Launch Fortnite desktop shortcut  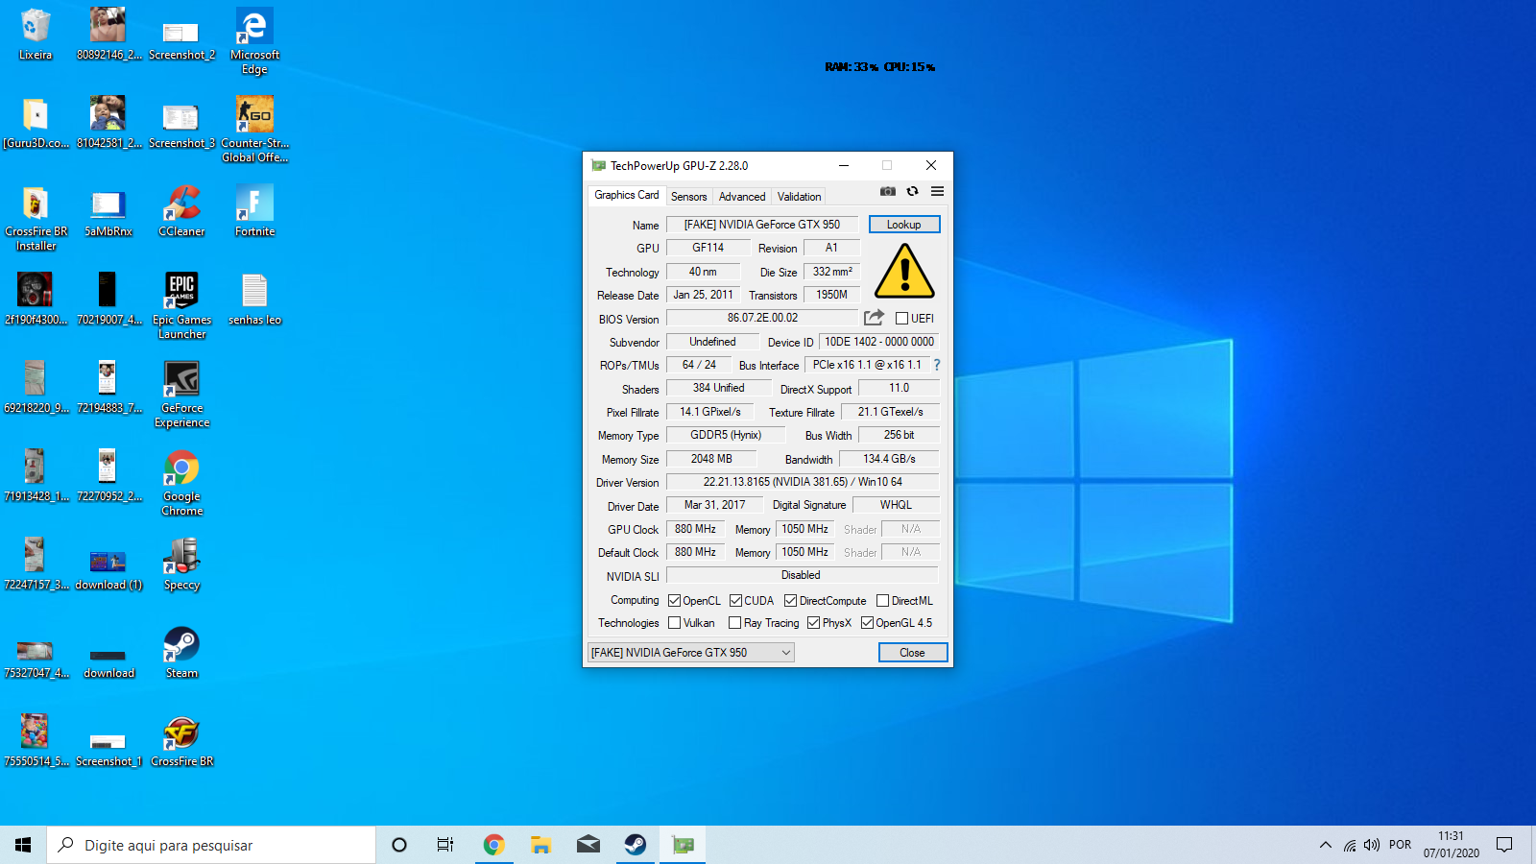(254, 211)
